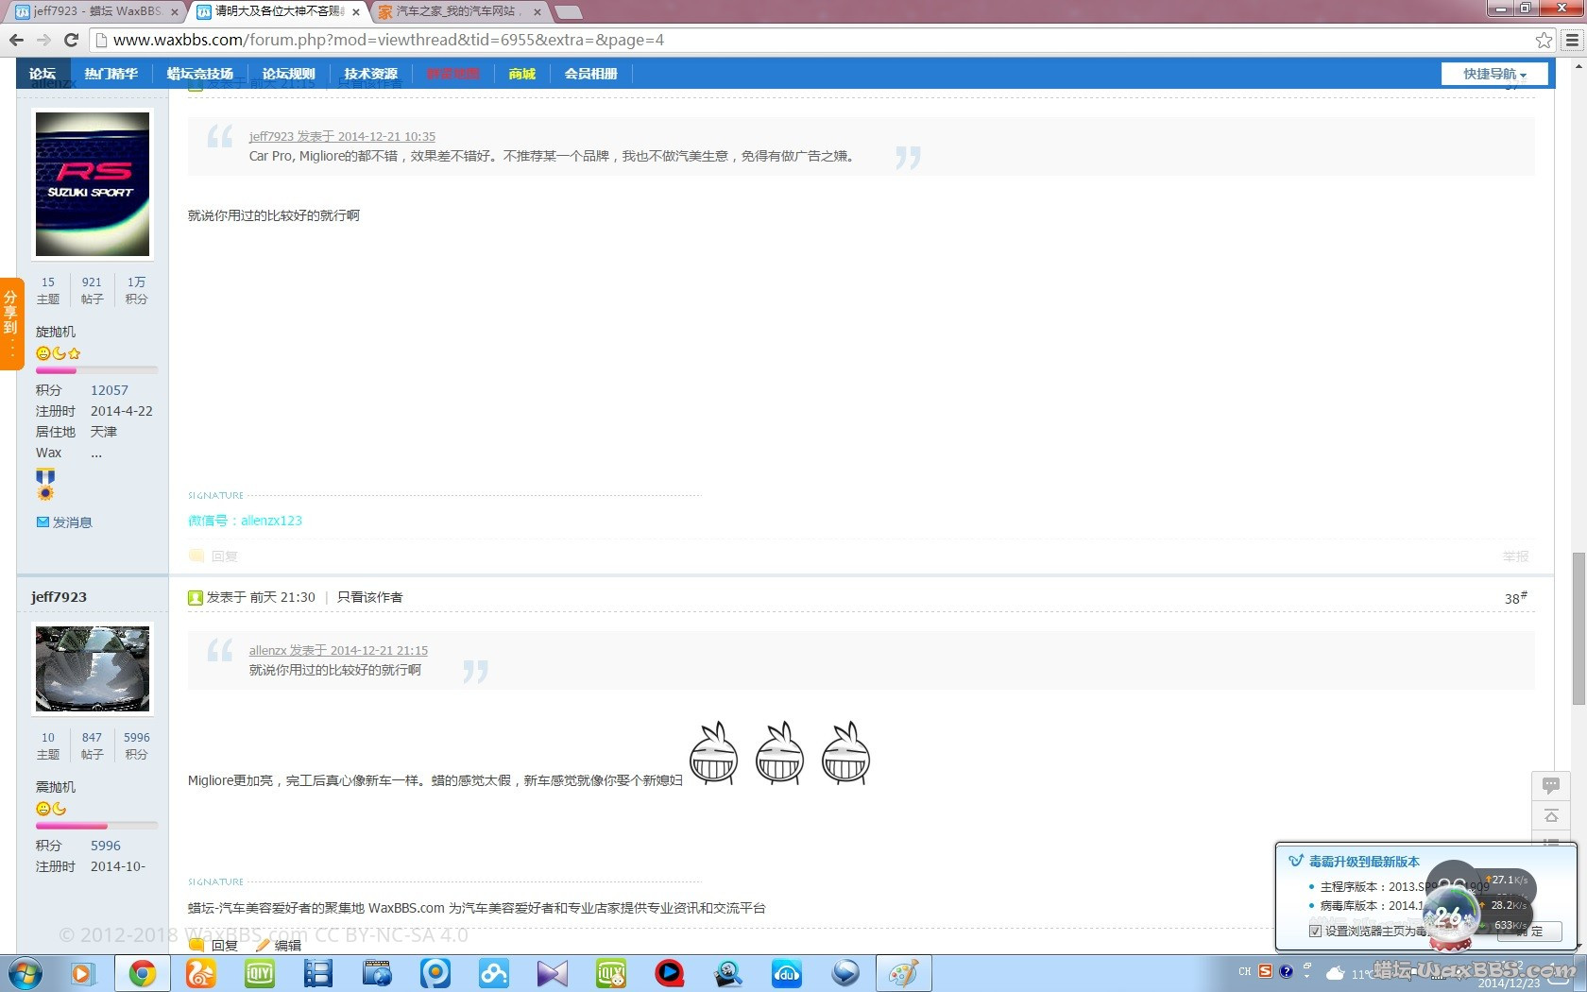
Task: Open the Chrome hamburger menu
Action: [x=1572, y=40]
